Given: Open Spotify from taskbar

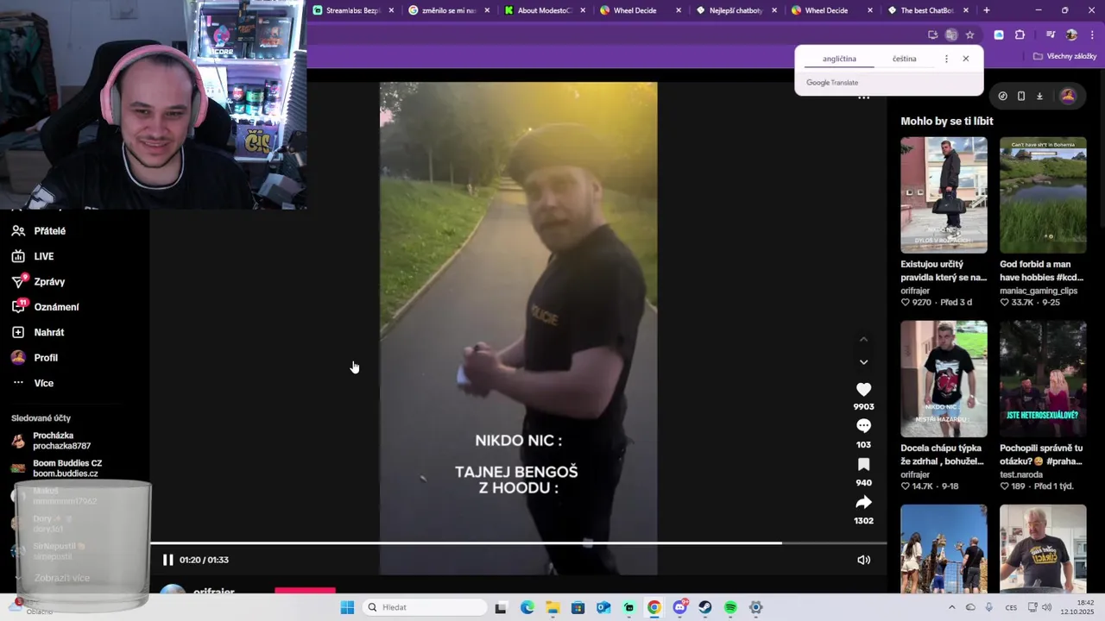Looking at the screenshot, I should pos(730,607).
